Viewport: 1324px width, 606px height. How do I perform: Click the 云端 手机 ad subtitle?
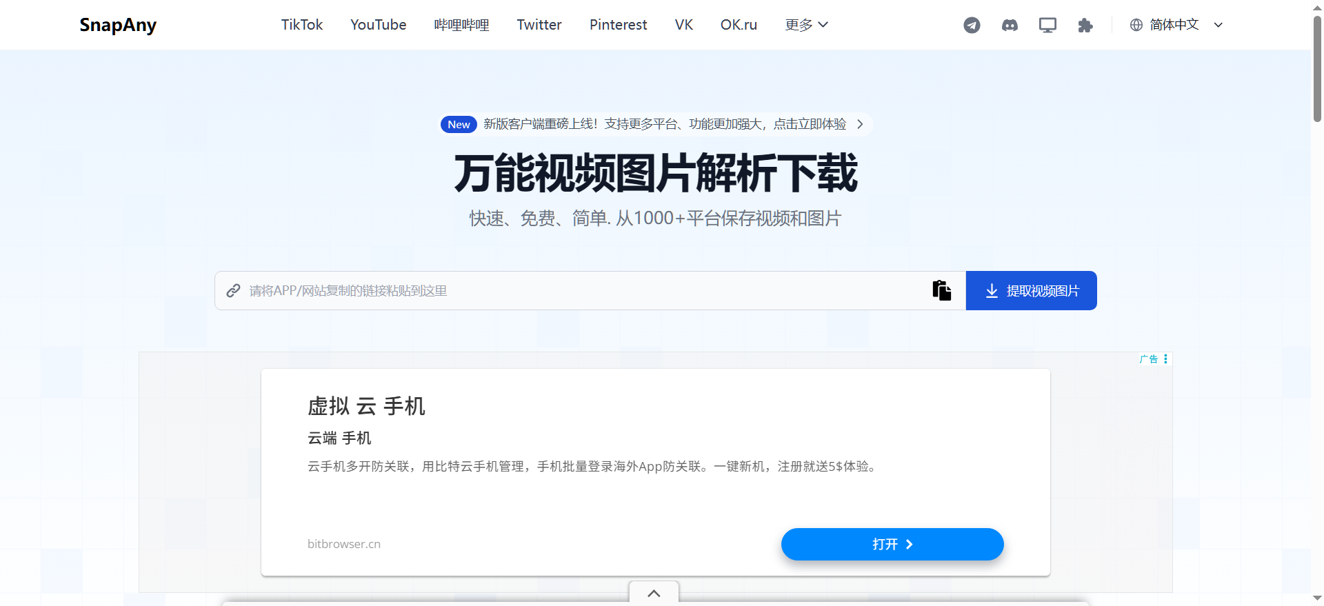click(x=339, y=438)
